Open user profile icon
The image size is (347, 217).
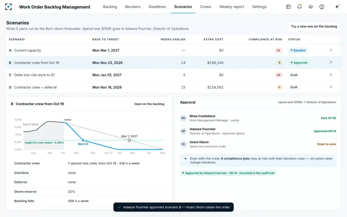[x=322, y=7]
